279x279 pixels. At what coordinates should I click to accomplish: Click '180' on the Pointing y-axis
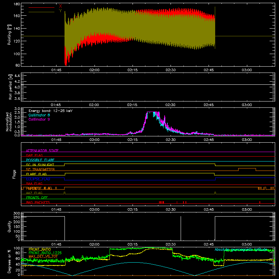[x=17, y=4]
